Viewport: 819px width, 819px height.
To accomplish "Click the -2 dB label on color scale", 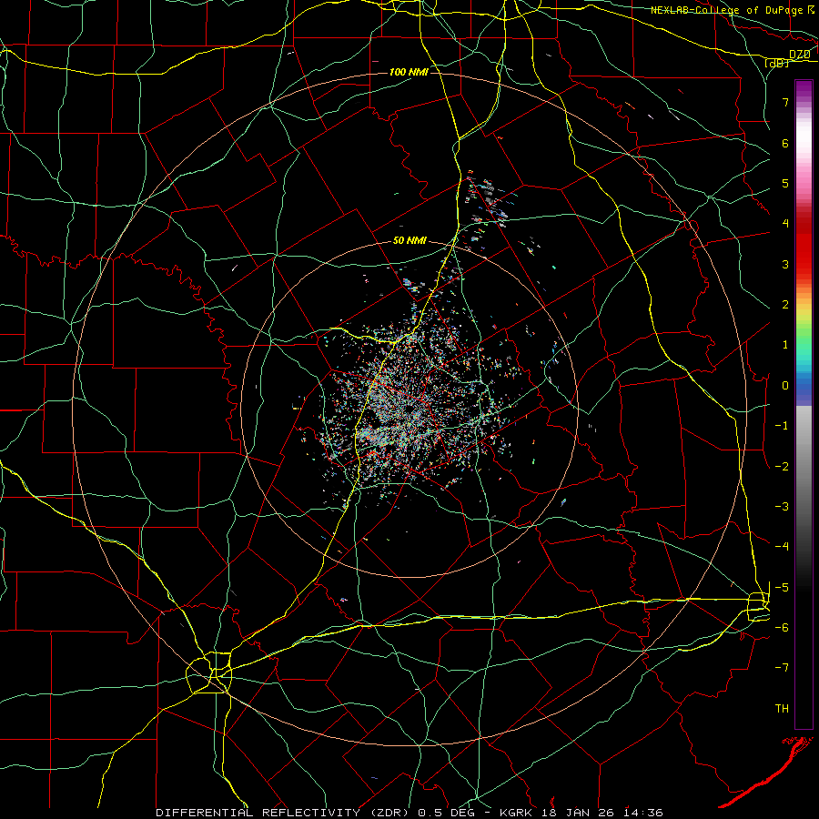I will [782, 467].
